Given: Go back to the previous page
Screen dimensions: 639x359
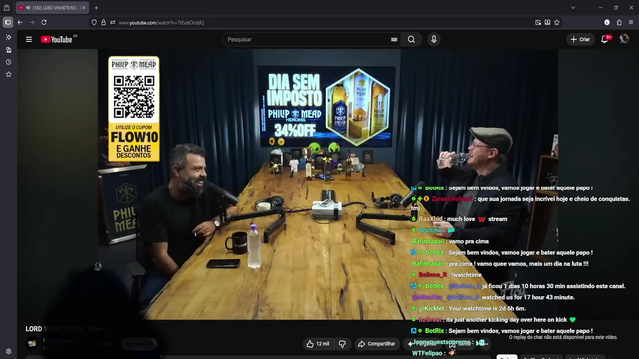Looking at the screenshot, I should [20, 22].
